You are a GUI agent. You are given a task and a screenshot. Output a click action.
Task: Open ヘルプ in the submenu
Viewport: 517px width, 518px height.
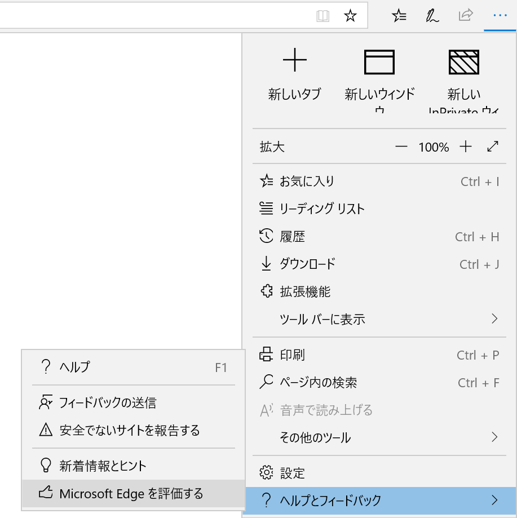click(134, 368)
